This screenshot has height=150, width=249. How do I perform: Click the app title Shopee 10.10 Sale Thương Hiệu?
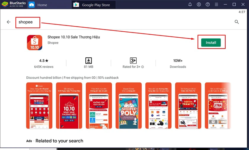pyautogui.click(x=74, y=37)
